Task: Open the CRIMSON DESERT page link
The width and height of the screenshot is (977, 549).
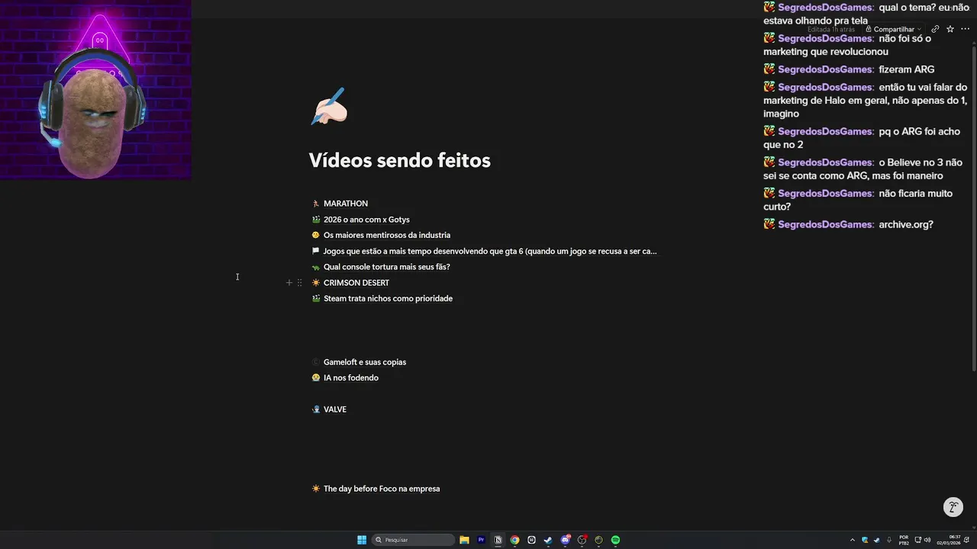Action: click(x=356, y=283)
